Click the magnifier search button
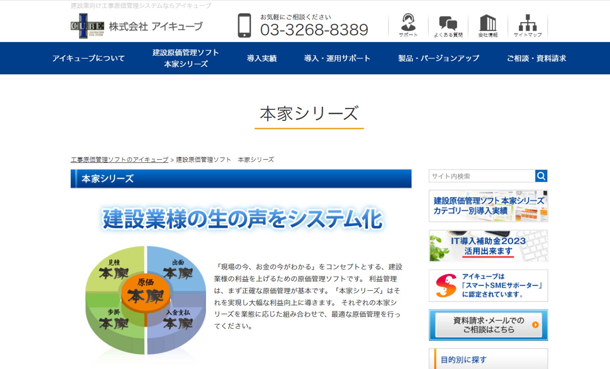Screen dimensions: 610x369 [541, 176]
